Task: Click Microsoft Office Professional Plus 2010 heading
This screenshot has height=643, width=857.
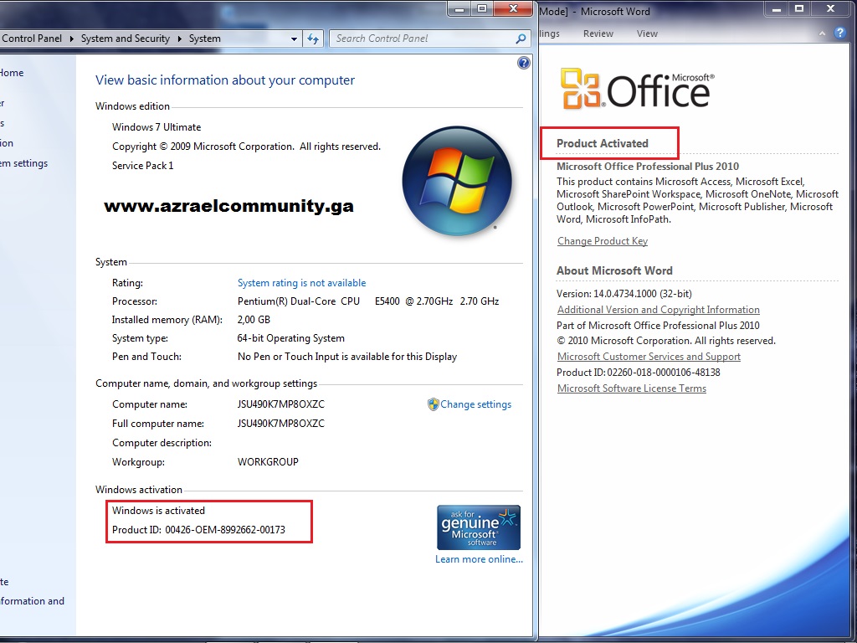Action: pyautogui.click(x=648, y=167)
